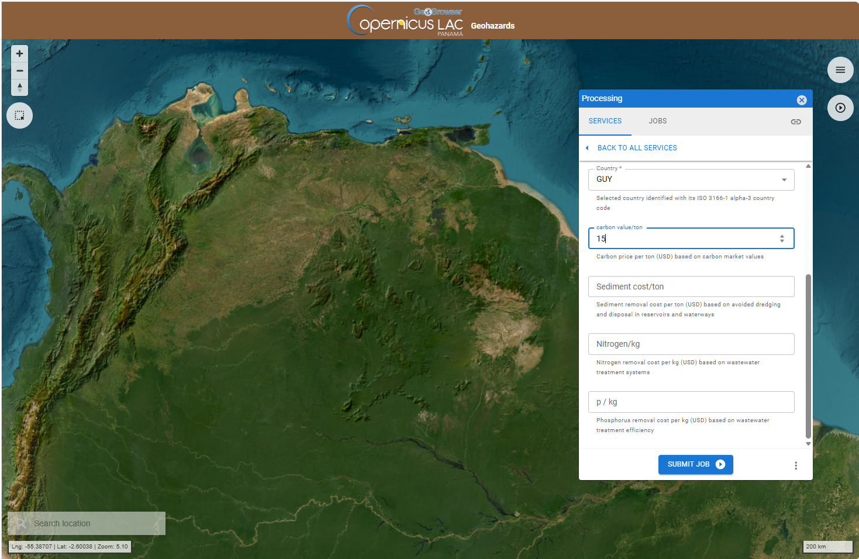This screenshot has width=859, height=559.
Task: Click the p / kg field
Action: (x=691, y=402)
